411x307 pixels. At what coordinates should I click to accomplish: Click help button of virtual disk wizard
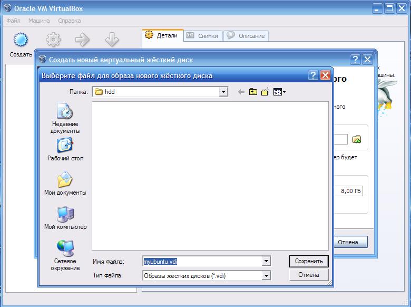tap(355, 60)
